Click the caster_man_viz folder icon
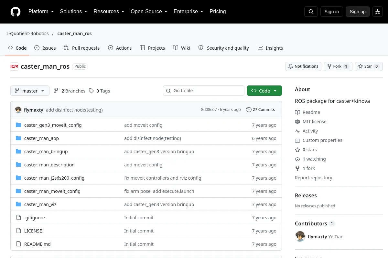This screenshot has height=258, width=388. tap(18, 204)
